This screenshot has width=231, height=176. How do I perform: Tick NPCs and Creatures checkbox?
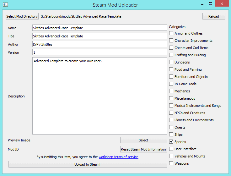click(171, 113)
